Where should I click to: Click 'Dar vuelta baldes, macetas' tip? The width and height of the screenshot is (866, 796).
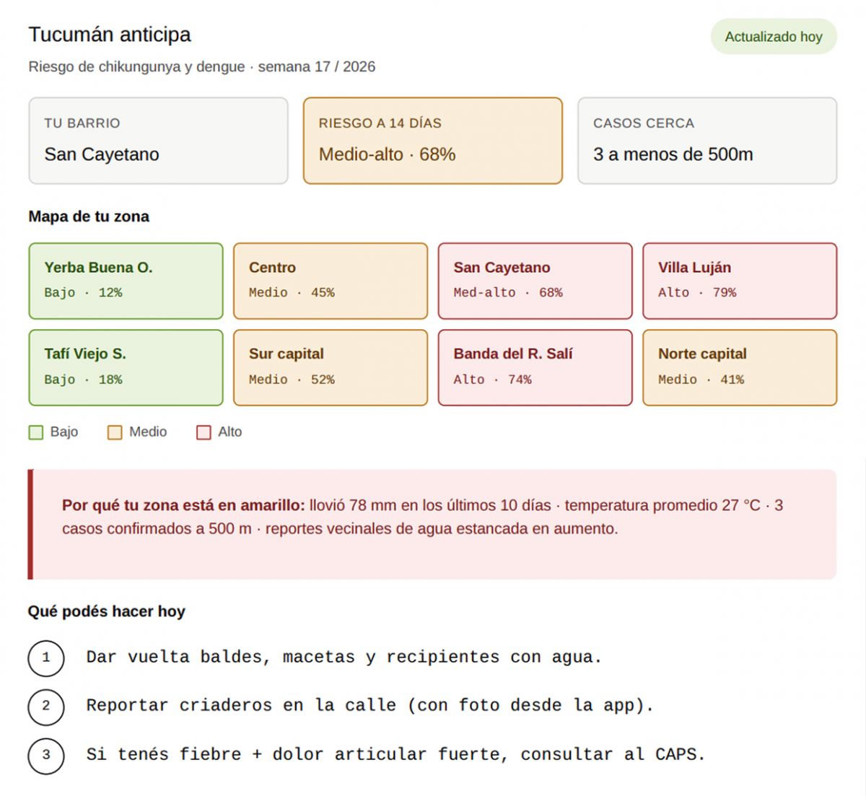point(344,657)
